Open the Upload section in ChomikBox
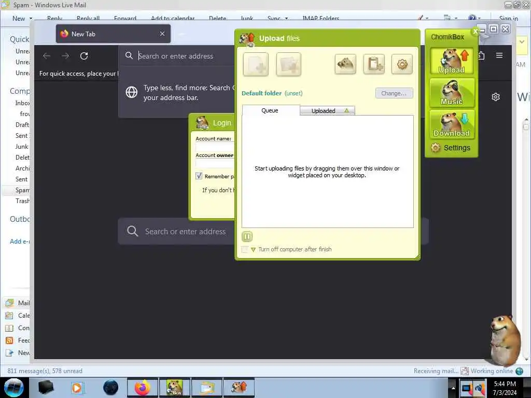 point(452,61)
